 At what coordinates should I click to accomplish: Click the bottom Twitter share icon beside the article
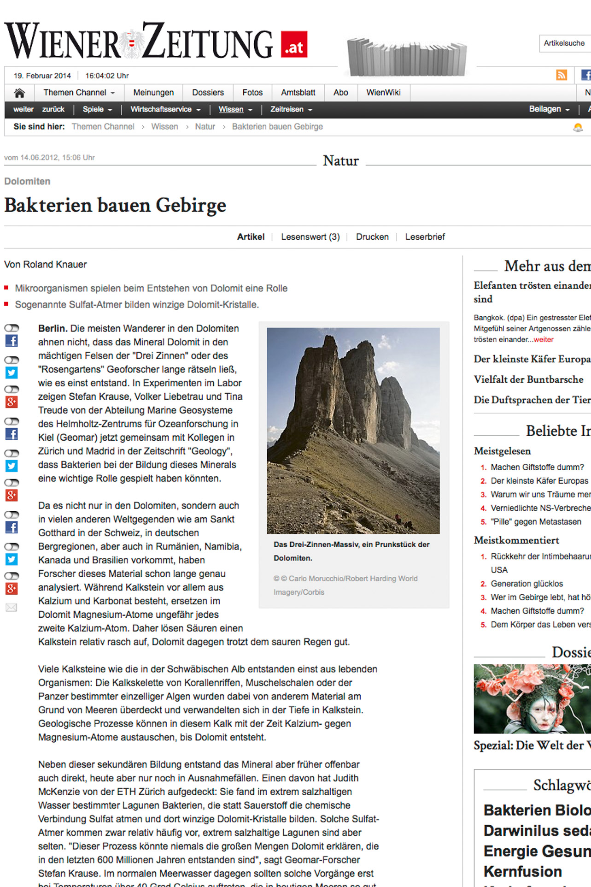(x=12, y=559)
